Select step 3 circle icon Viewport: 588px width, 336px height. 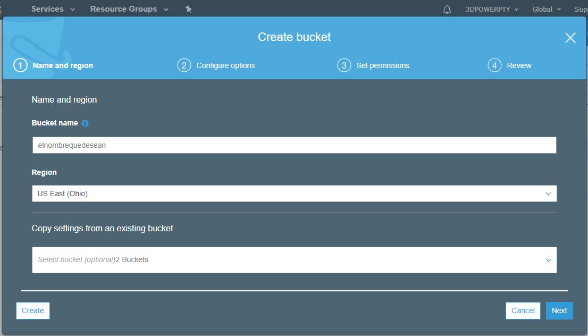click(344, 65)
